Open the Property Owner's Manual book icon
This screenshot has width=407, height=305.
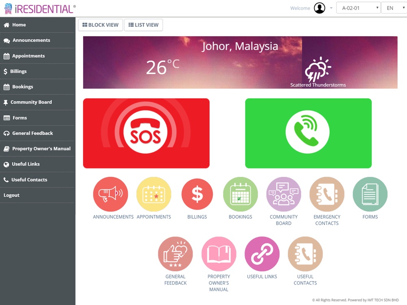[x=219, y=254]
